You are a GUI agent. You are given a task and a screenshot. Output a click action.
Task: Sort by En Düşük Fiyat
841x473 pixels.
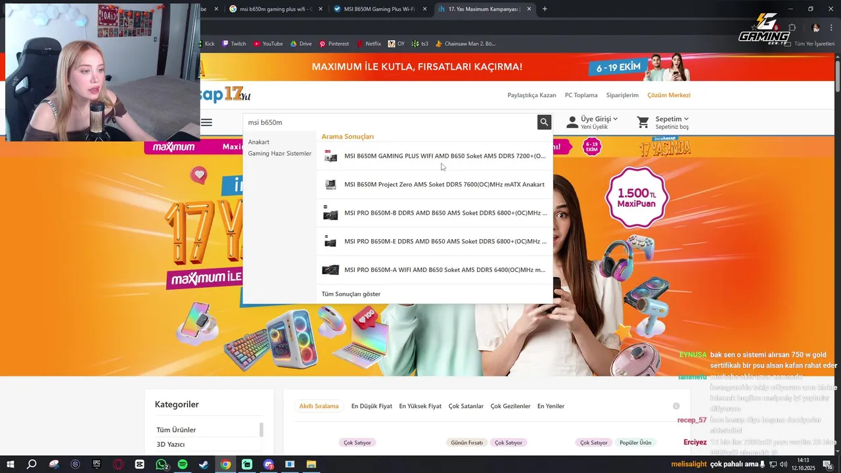[372, 406]
